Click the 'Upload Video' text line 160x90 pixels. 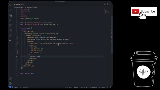(35, 56)
